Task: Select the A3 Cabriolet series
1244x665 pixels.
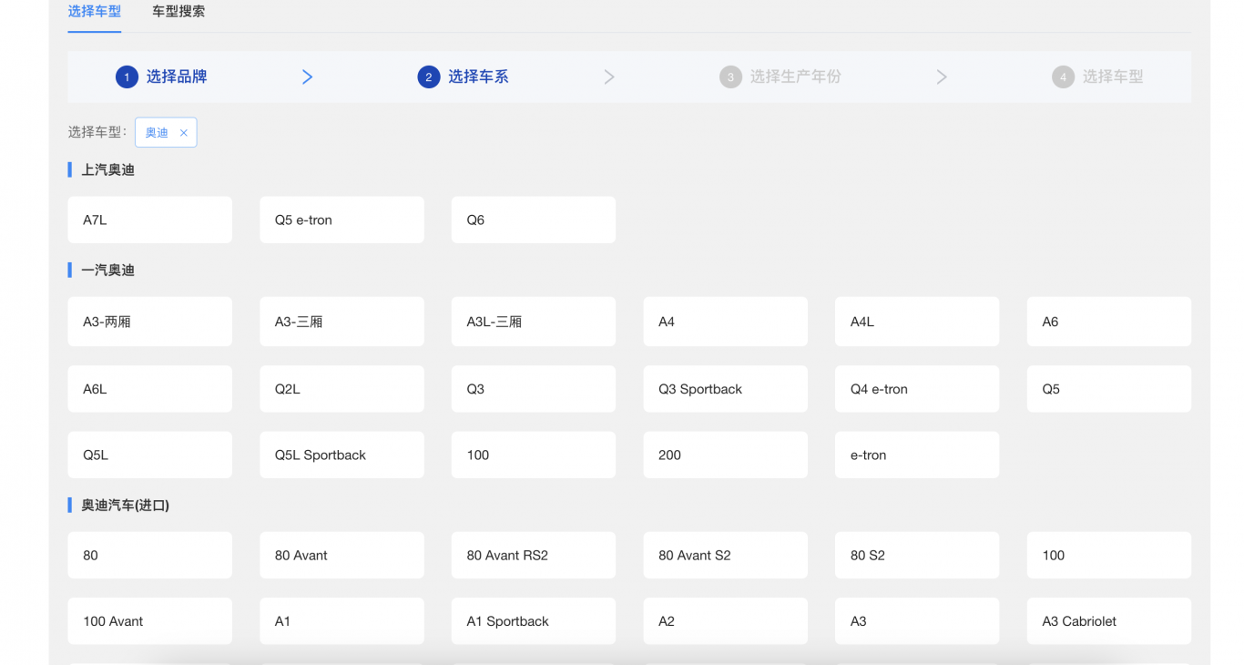Action: 1109,621
